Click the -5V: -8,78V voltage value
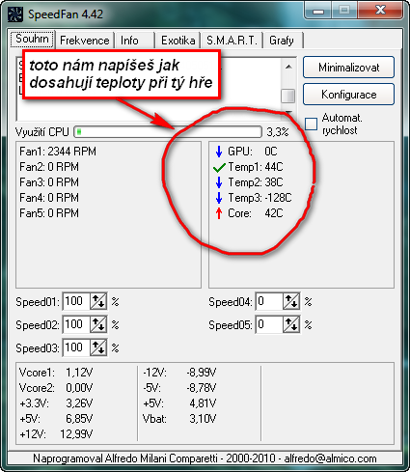Image resolution: width=410 pixels, height=472 pixels. coord(202,388)
